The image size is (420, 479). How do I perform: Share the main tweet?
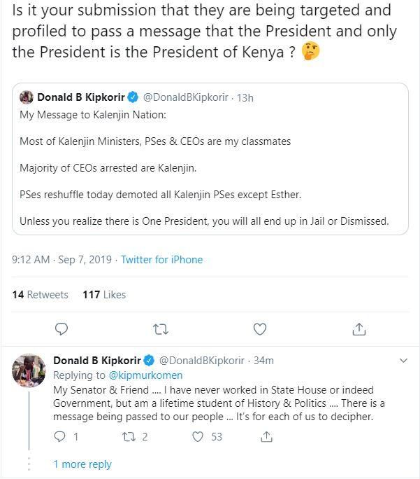[359, 328]
